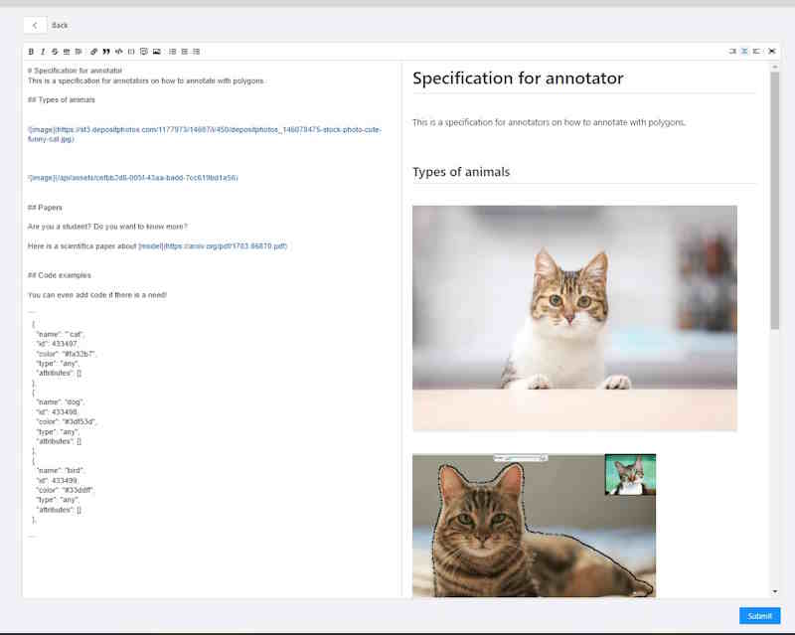Insert an image using the image icon
Viewport: 795px width, 635px height.
pyautogui.click(x=155, y=51)
